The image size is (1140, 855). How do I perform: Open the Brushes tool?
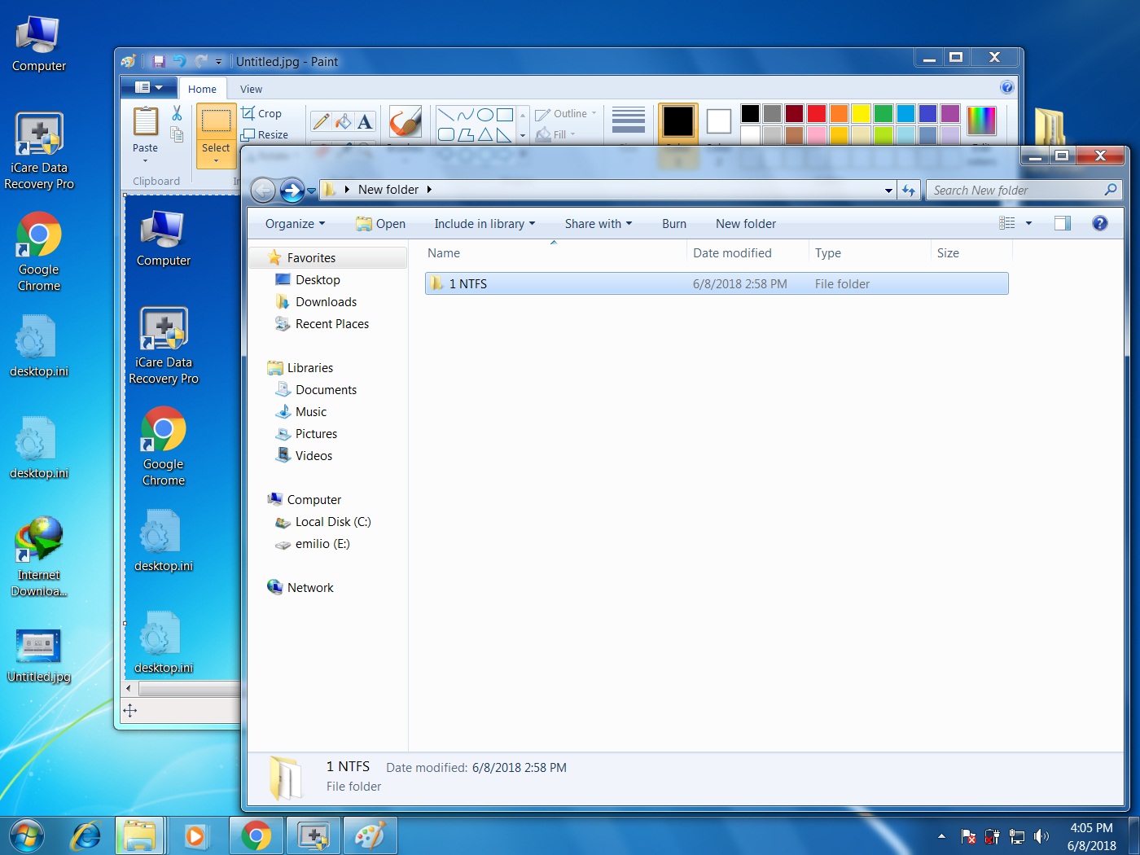tap(405, 122)
